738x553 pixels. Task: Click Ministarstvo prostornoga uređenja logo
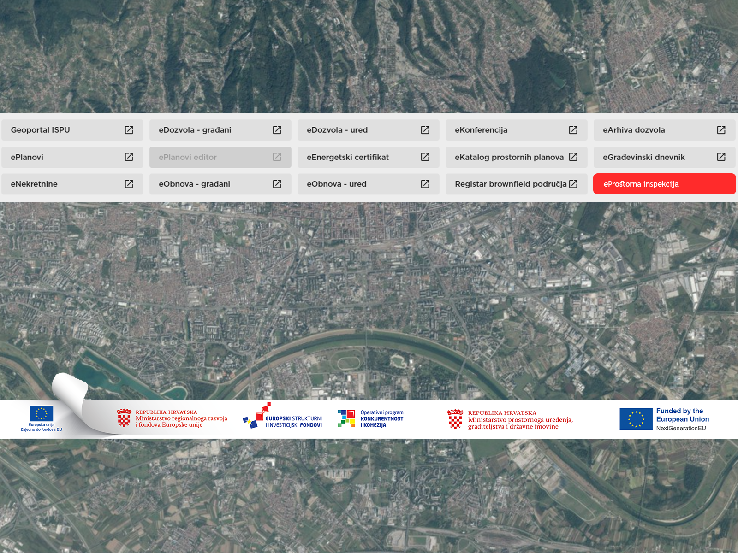pyautogui.click(x=510, y=419)
